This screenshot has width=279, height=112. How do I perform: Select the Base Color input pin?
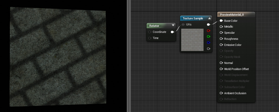[221, 21]
